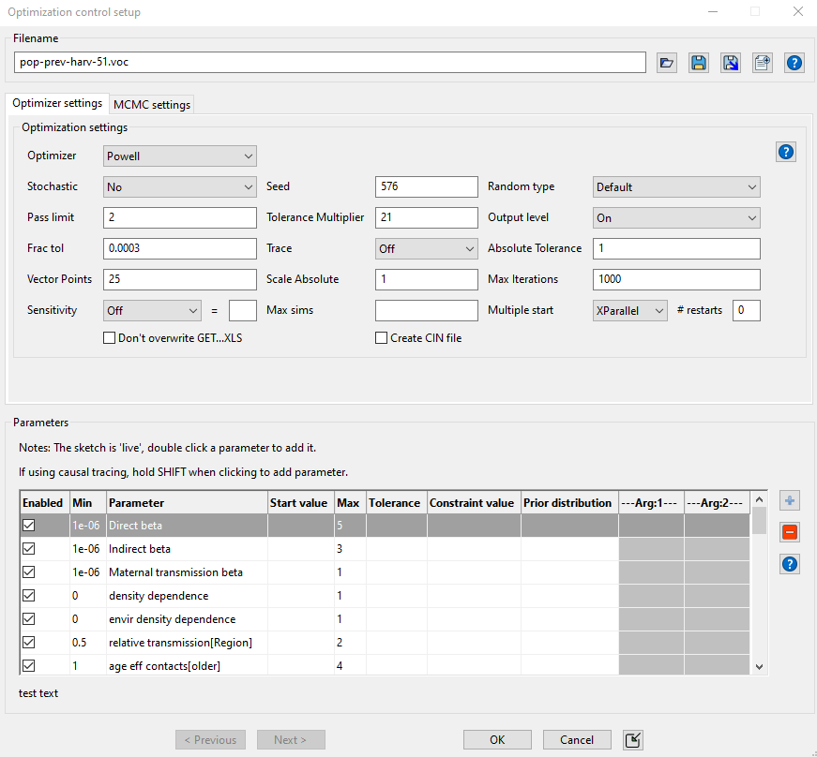Enable the Create CIN file option

[381, 337]
